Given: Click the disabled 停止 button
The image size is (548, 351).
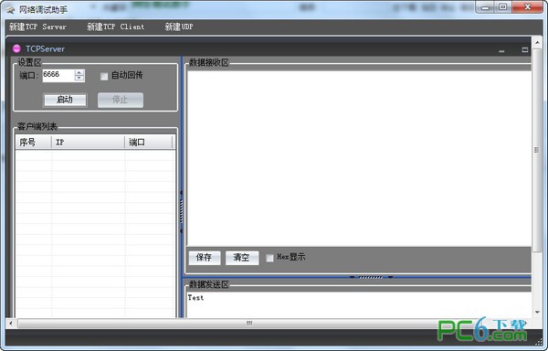Looking at the screenshot, I should [121, 100].
